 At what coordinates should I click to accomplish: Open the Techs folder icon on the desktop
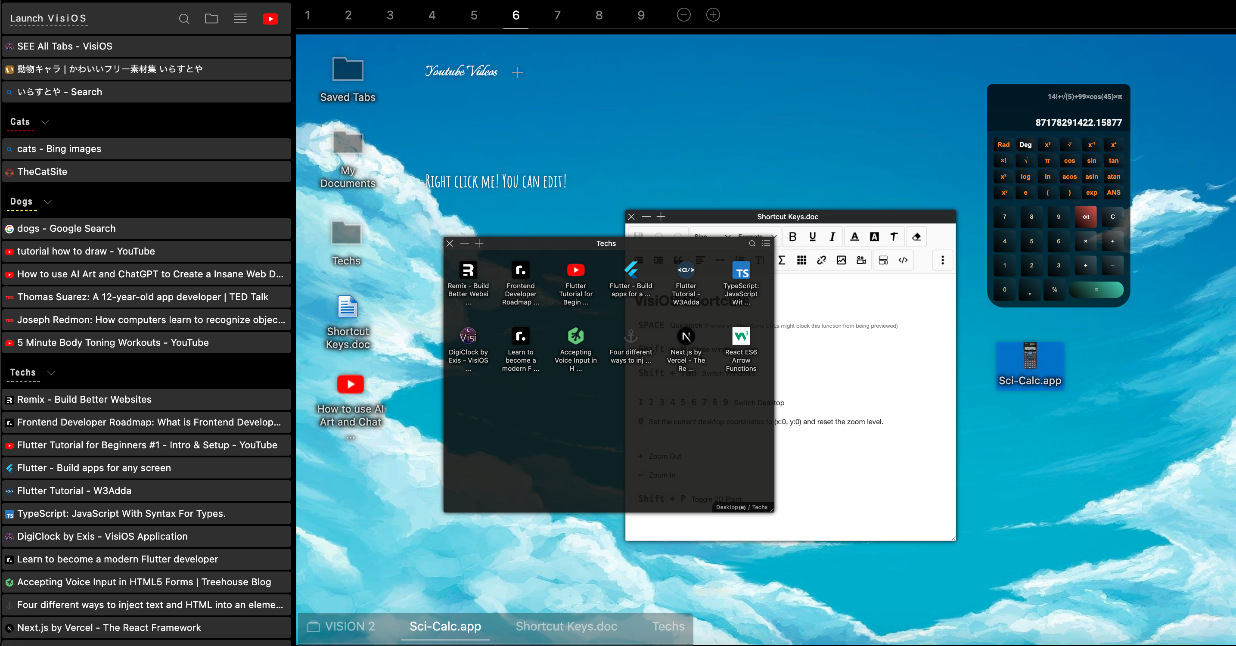pyautogui.click(x=346, y=243)
